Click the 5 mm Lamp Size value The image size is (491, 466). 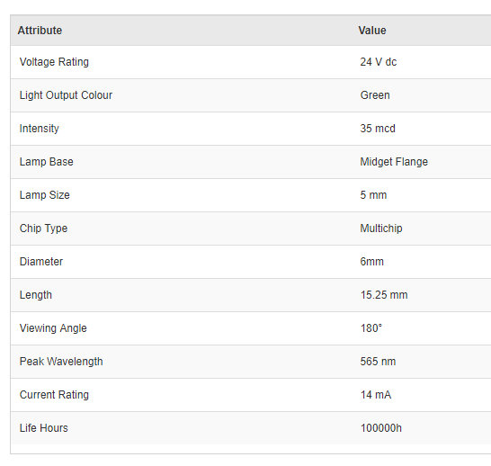point(373,195)
